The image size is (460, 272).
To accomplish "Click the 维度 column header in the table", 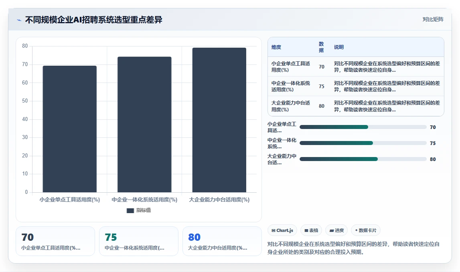I will point(276,47).
